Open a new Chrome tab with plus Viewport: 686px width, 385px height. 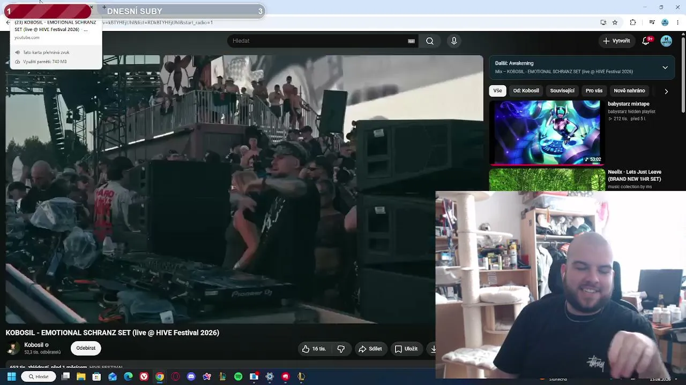click(x=104, y=7)
